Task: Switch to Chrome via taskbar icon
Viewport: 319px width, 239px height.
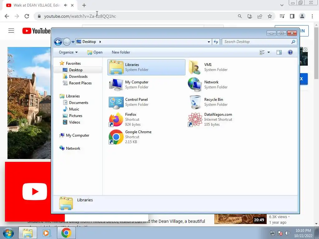Action: pyautogui.click(x=66, y=233)
